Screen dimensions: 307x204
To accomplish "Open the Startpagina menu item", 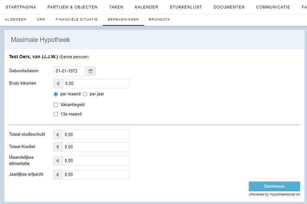I will pos(21,7).
